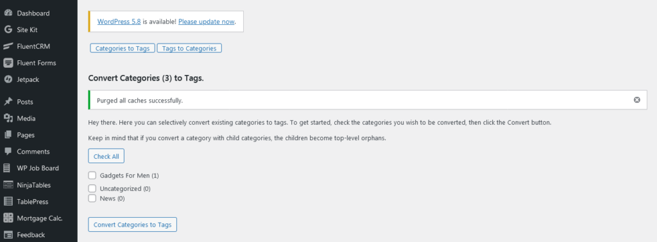Click the Dashboard gauge icon

click(x=8, y=13)
